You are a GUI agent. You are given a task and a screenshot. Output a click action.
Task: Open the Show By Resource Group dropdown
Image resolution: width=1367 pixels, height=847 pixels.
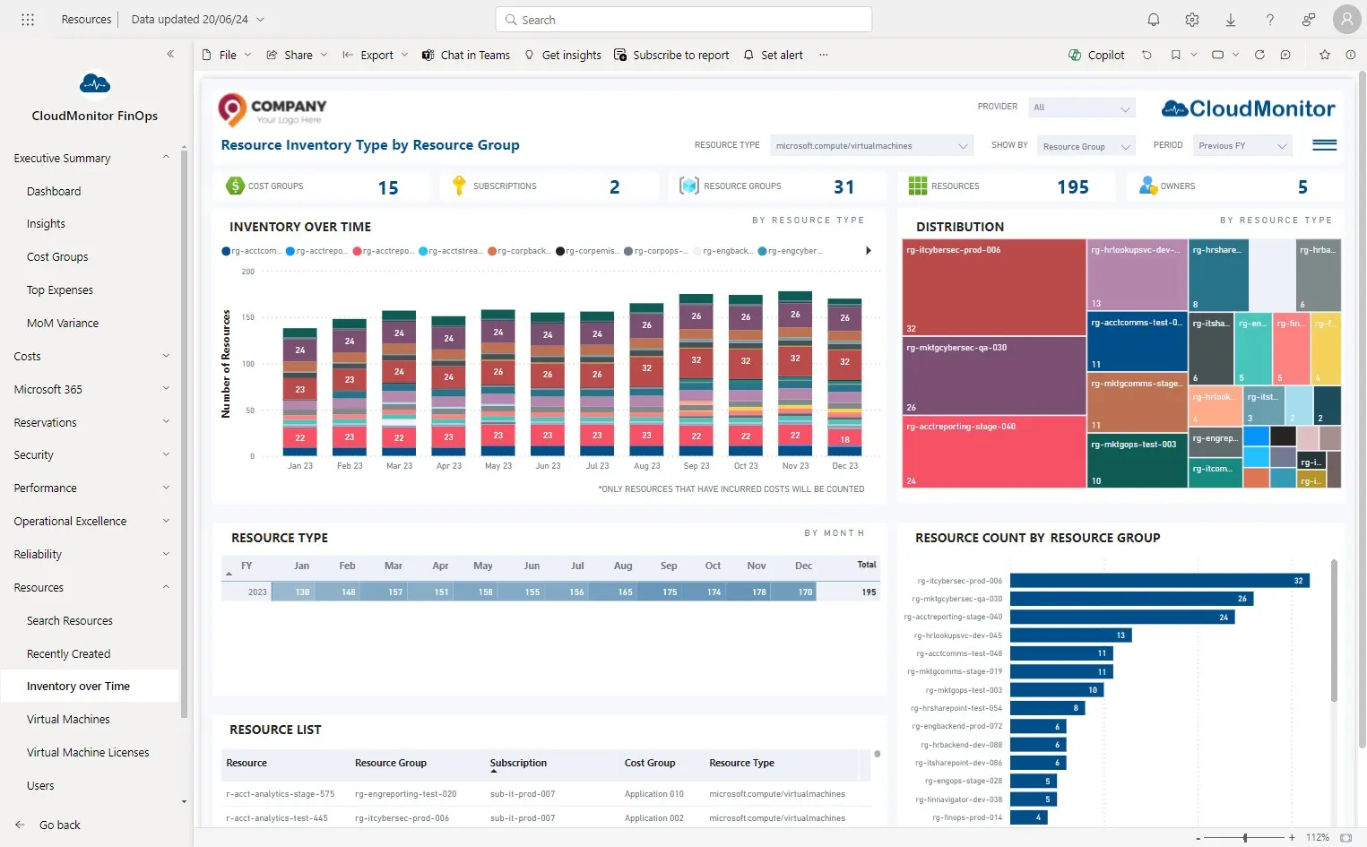(x=1086, y=146)
